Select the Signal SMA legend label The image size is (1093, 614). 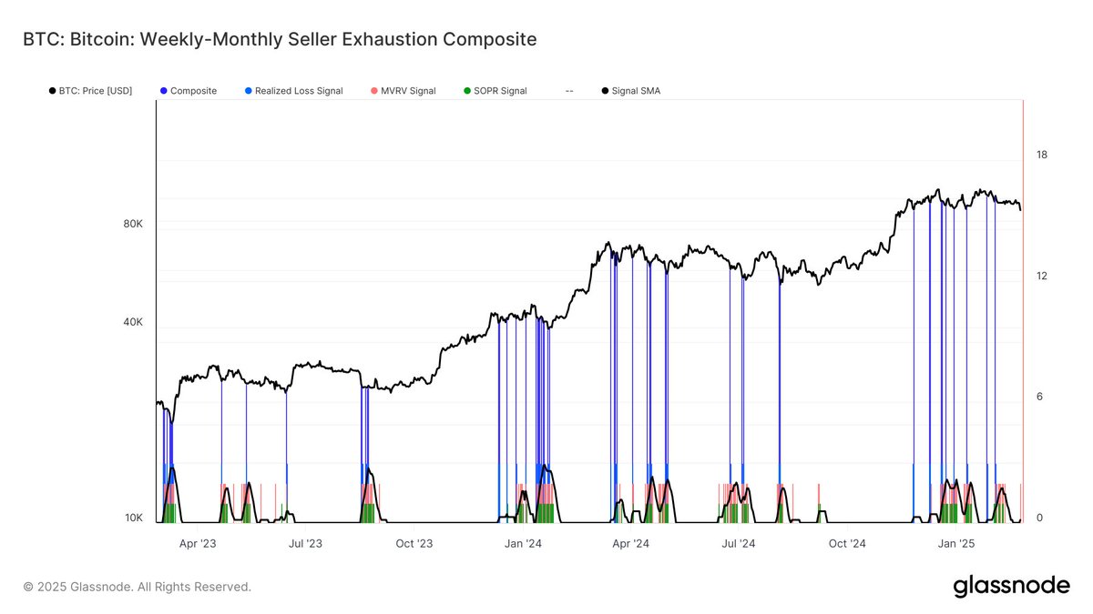[x=635, y=90]
